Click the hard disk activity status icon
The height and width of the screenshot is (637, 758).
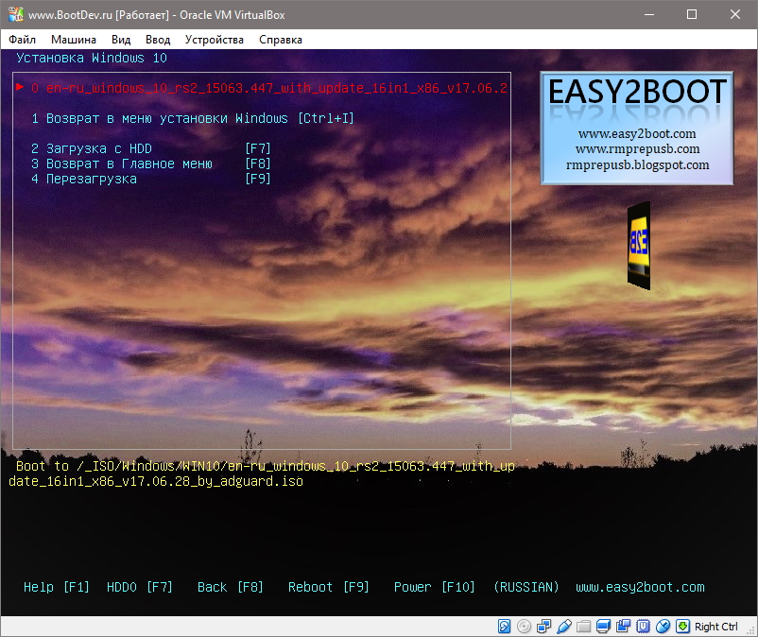(504, 627)
